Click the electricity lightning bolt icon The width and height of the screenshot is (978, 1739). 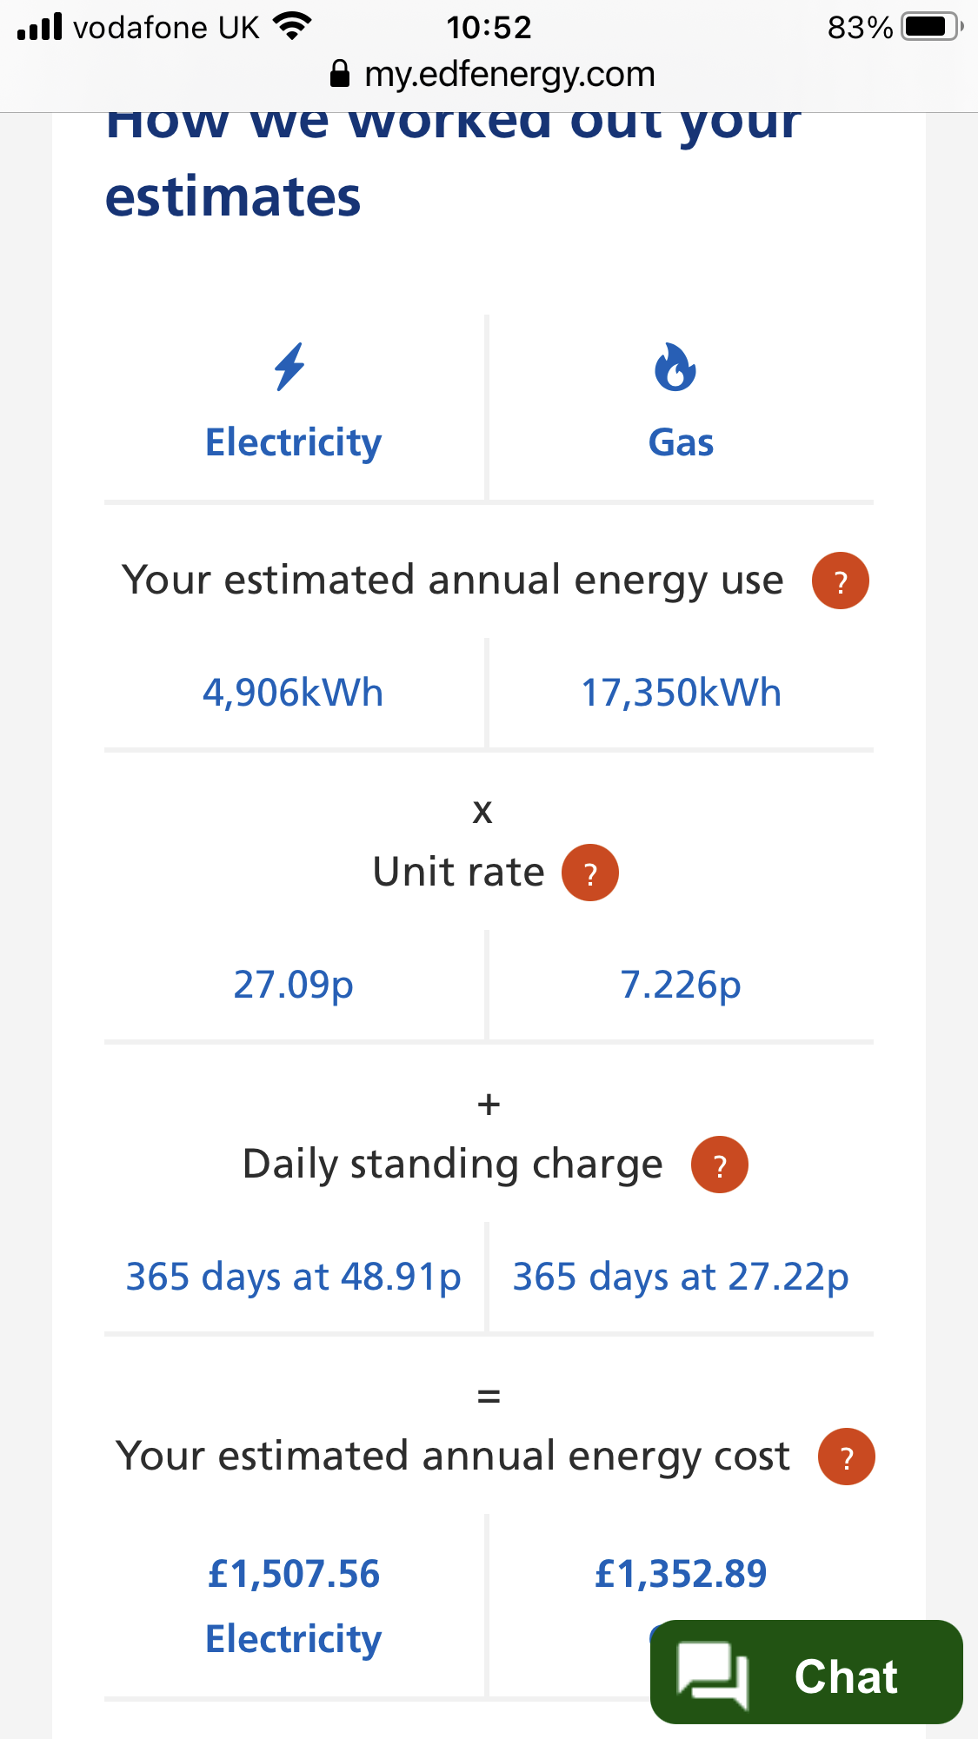click(290, 367)
